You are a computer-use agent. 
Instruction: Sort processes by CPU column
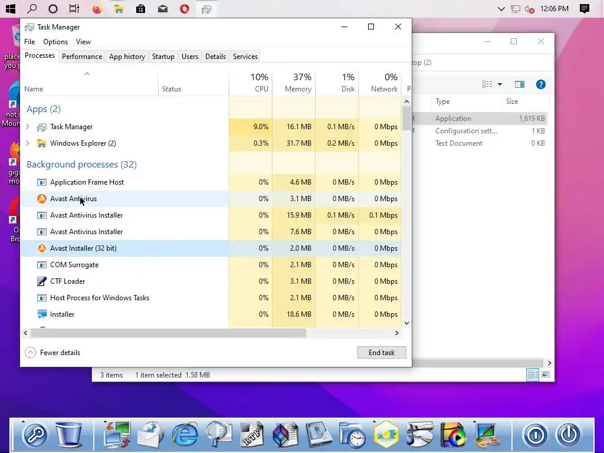[251, 83]
